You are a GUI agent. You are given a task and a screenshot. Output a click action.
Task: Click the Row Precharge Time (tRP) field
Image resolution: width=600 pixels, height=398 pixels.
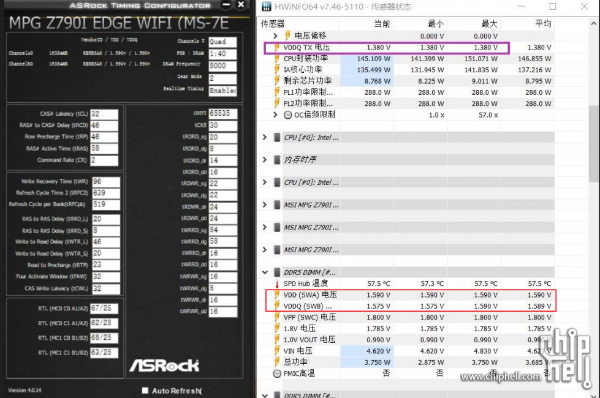point(104,137)
